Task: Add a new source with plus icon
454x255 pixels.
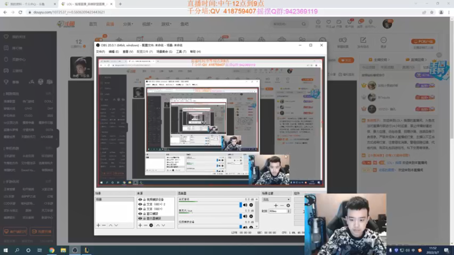Action: 140,225
